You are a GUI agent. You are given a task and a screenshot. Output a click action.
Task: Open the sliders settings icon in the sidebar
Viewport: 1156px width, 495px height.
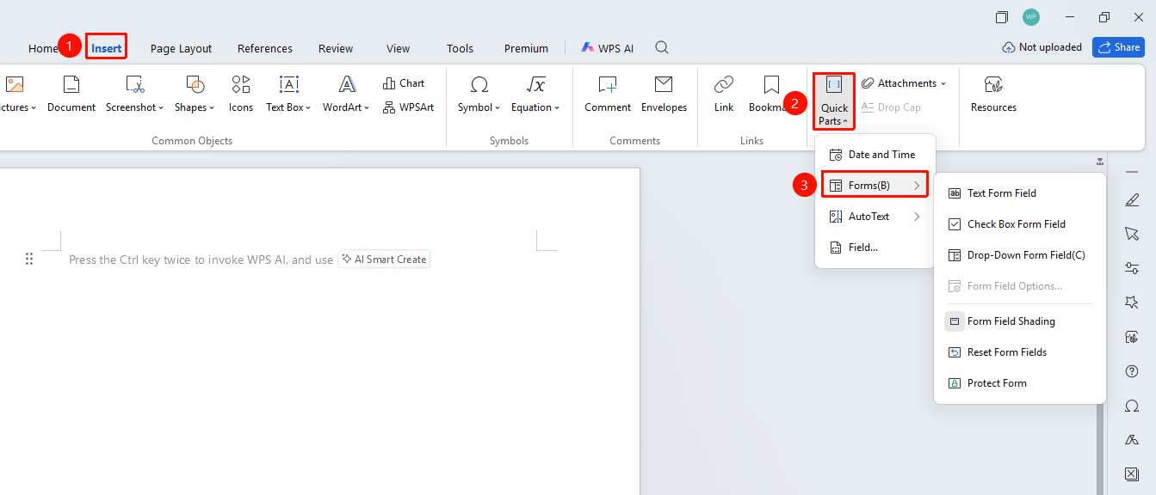(1132, 268)
